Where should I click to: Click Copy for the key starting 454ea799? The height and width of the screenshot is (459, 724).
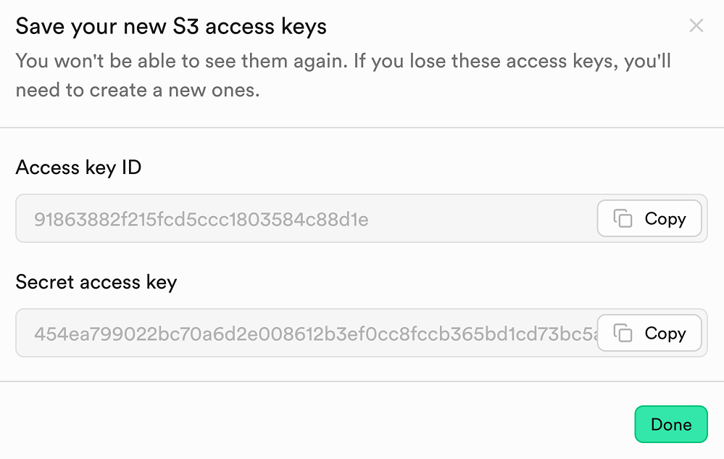(649, 333)
